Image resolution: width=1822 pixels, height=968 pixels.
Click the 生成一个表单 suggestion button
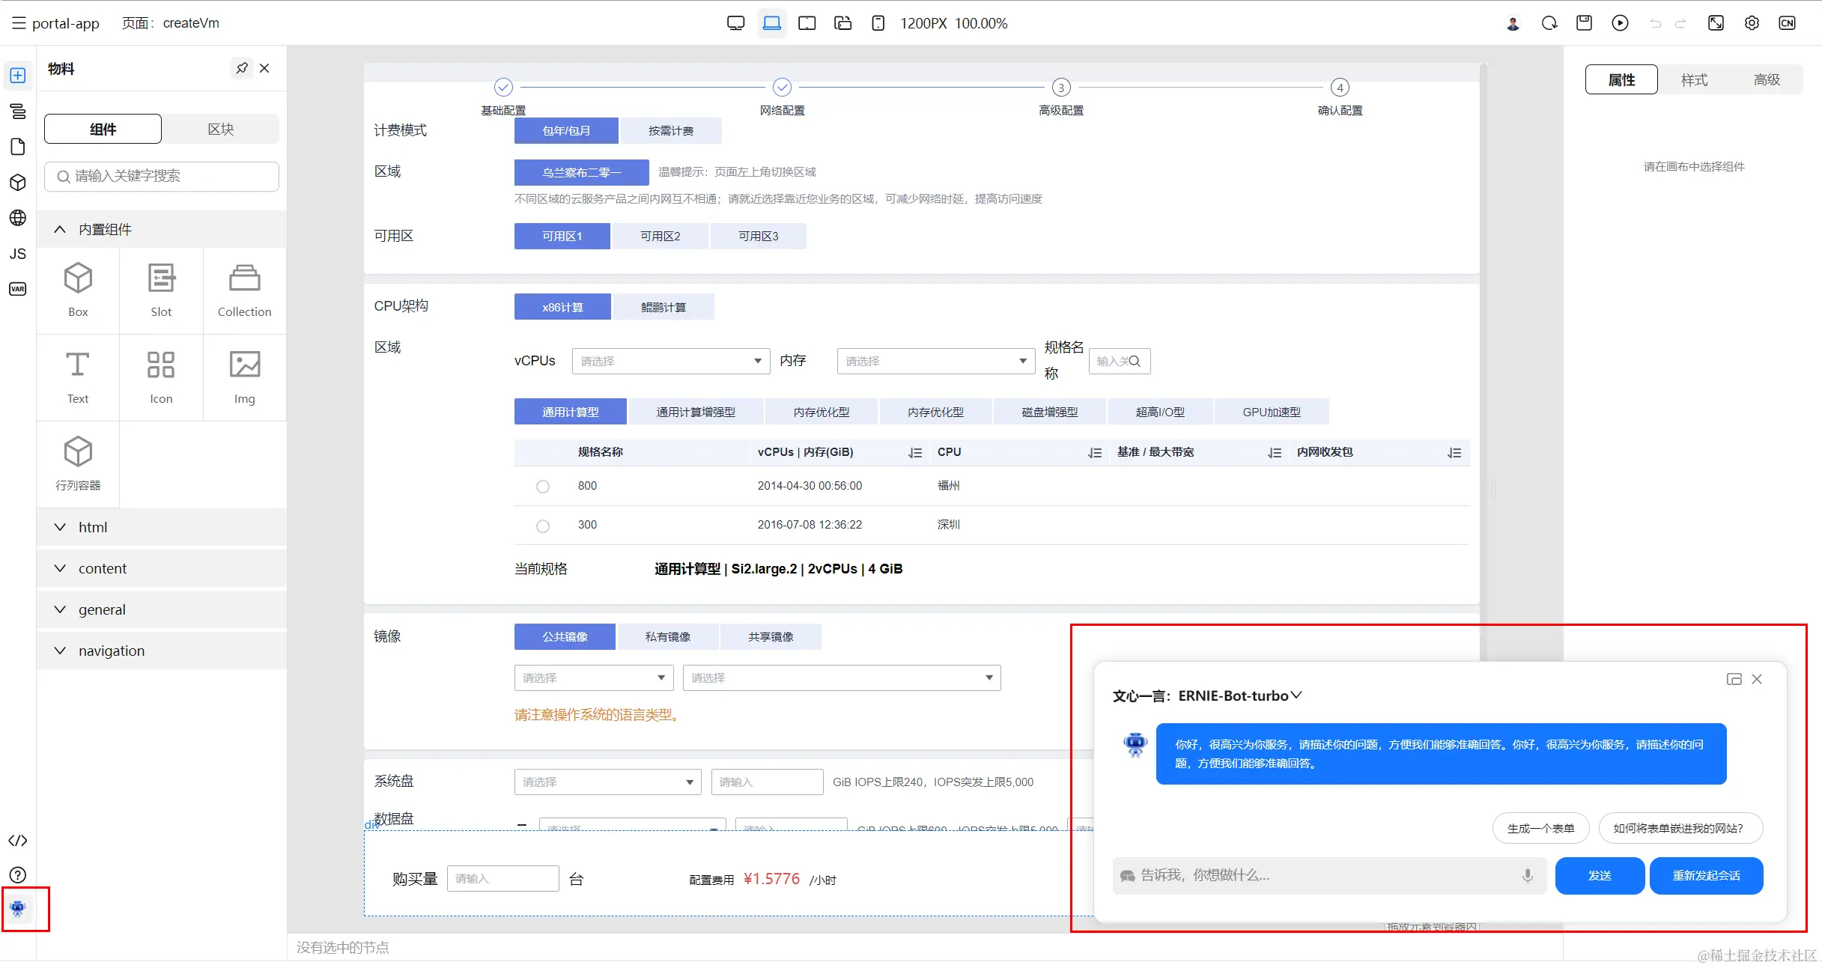point(1540,828)
